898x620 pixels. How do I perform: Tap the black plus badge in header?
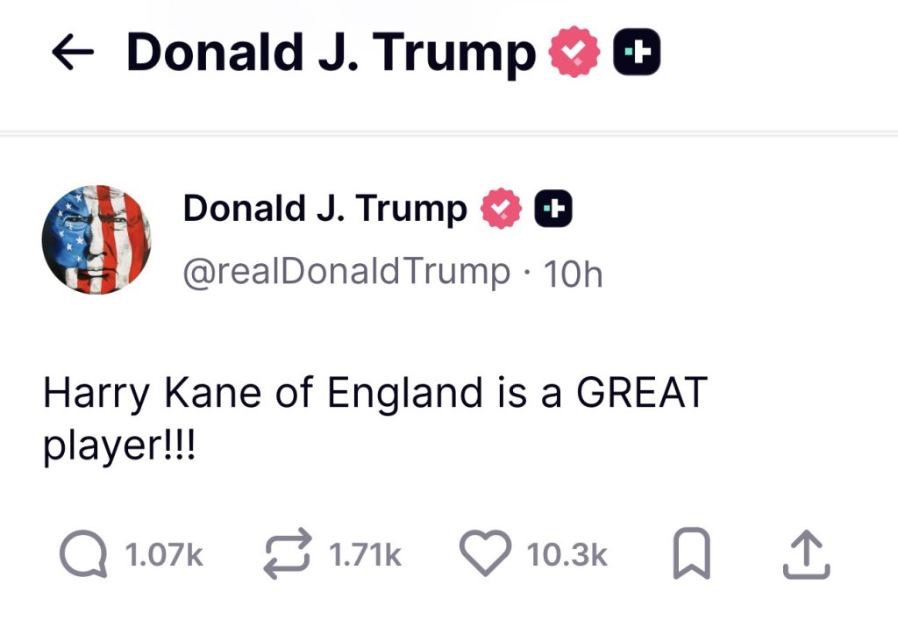(x=637, y=52)
